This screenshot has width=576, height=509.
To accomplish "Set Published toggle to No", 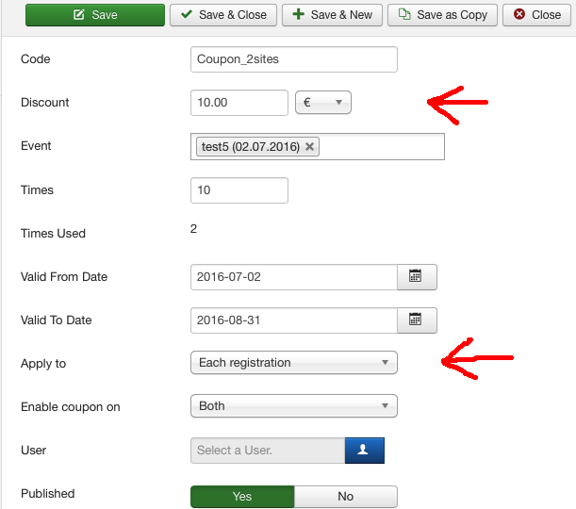I will (x=345, y=497).
